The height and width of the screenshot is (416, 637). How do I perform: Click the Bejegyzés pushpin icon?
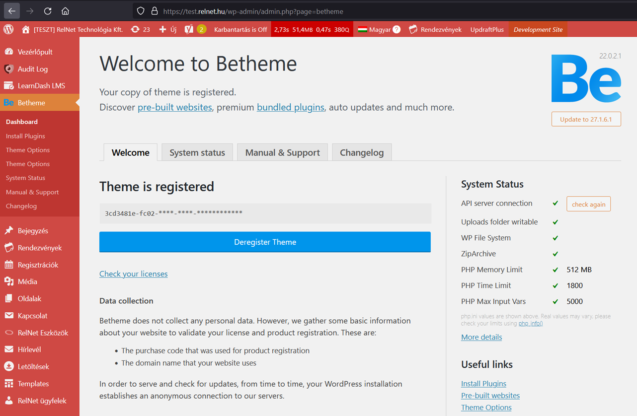9,231
